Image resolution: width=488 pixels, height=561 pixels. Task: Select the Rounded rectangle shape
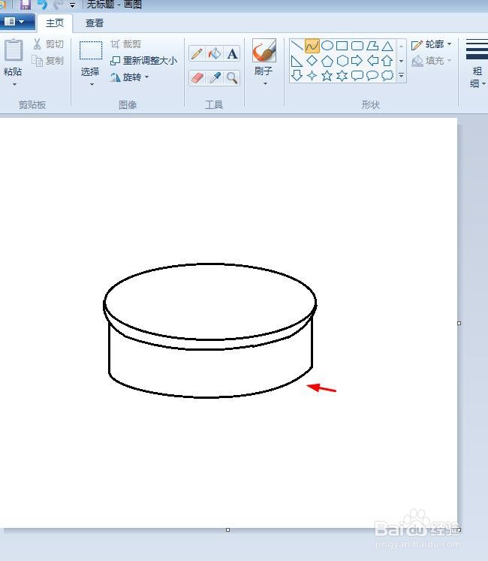tap(357, 46)
